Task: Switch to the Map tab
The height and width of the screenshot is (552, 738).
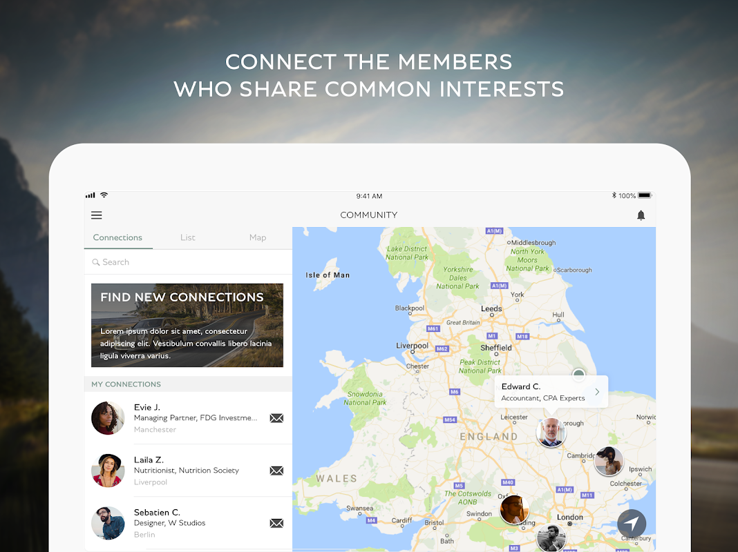Action: point(258,238)
